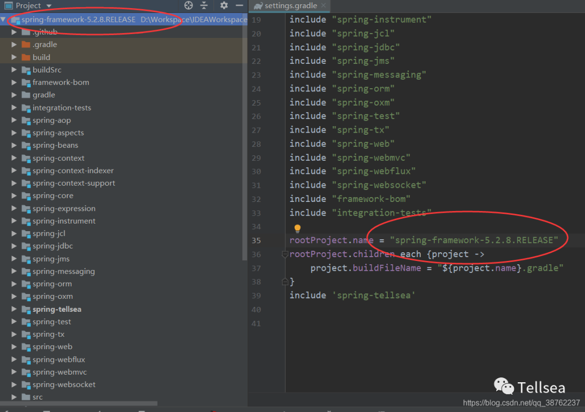Click the spring-test module folder icon

pyautogui.click(x=26, y=322)
